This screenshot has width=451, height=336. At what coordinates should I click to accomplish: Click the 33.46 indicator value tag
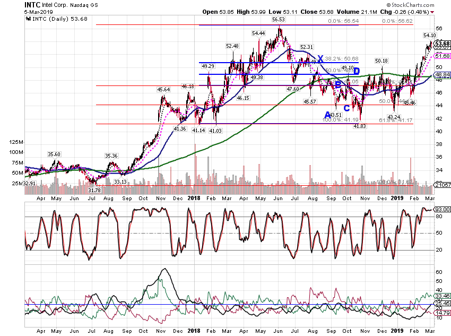pos(443,296)
